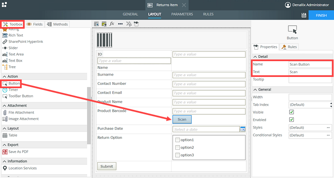This screenshot has height=178, width=334.
Task: Select the Timer control in Toolbox
Action: click(13, 90)
